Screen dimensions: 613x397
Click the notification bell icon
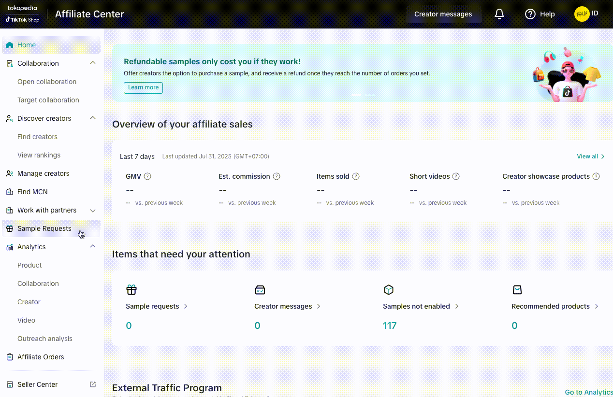pos(499,14)
